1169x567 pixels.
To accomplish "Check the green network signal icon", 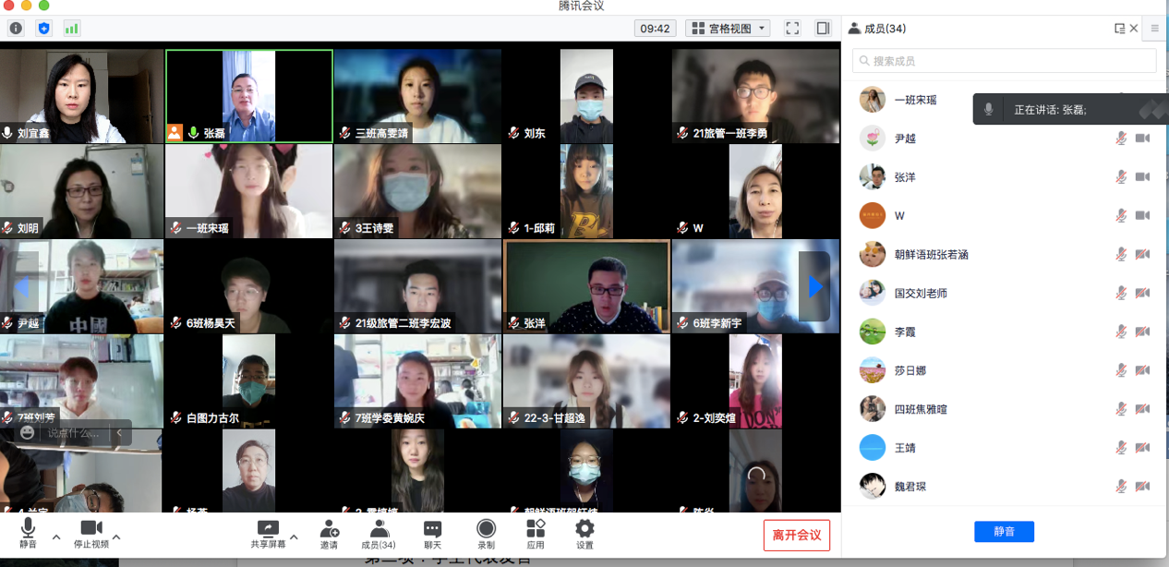I will click(x=71, y=29).
